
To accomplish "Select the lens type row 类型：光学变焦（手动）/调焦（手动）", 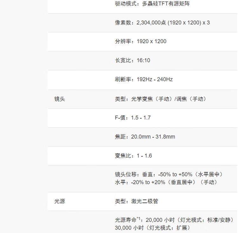I will (161, 99).
